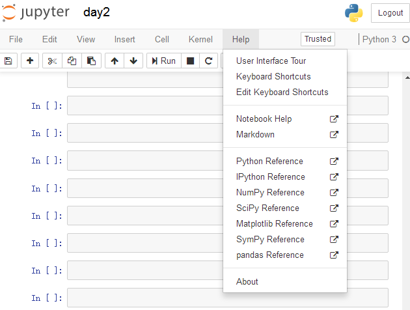410x310 pixels.
Task: Run the current cell
Action: [164, 61]
